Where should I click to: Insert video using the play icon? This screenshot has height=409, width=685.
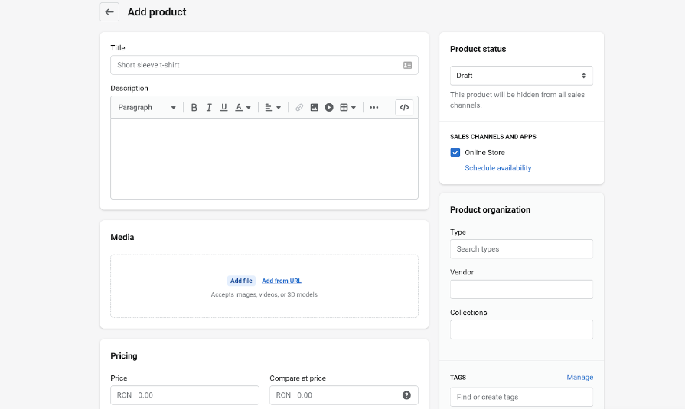pyautogui.click(x=329, y=108)
